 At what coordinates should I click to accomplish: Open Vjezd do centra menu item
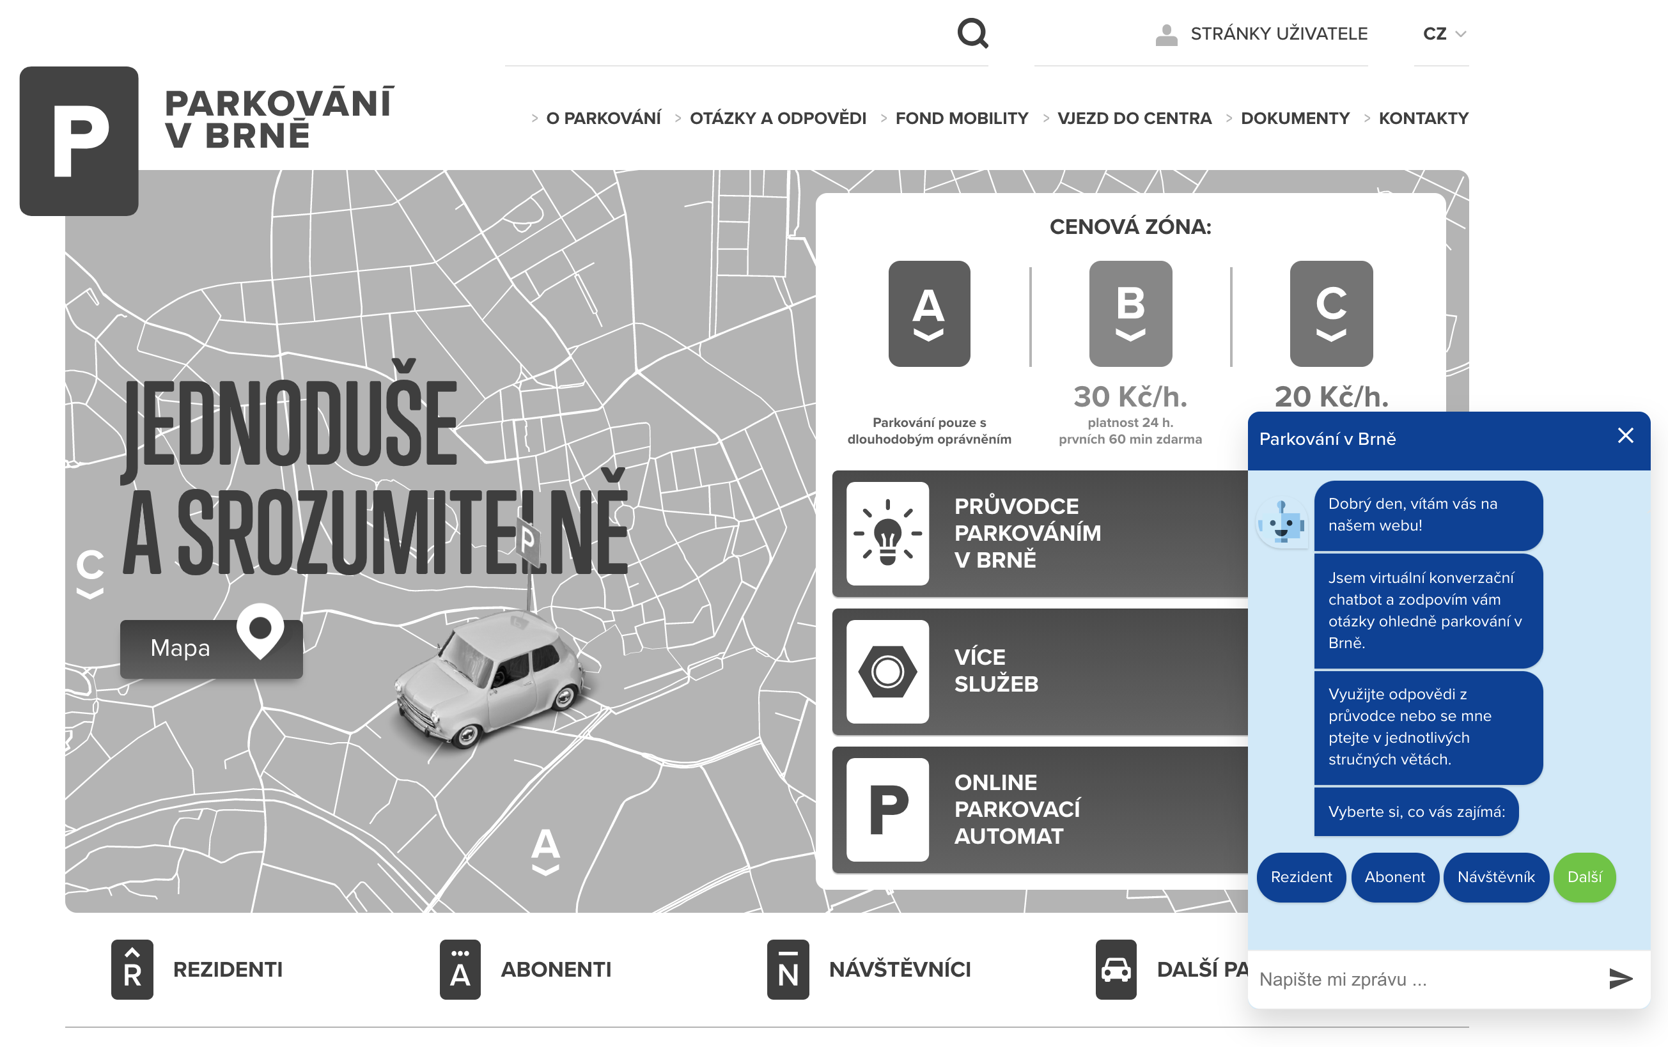click(1134, 118)
